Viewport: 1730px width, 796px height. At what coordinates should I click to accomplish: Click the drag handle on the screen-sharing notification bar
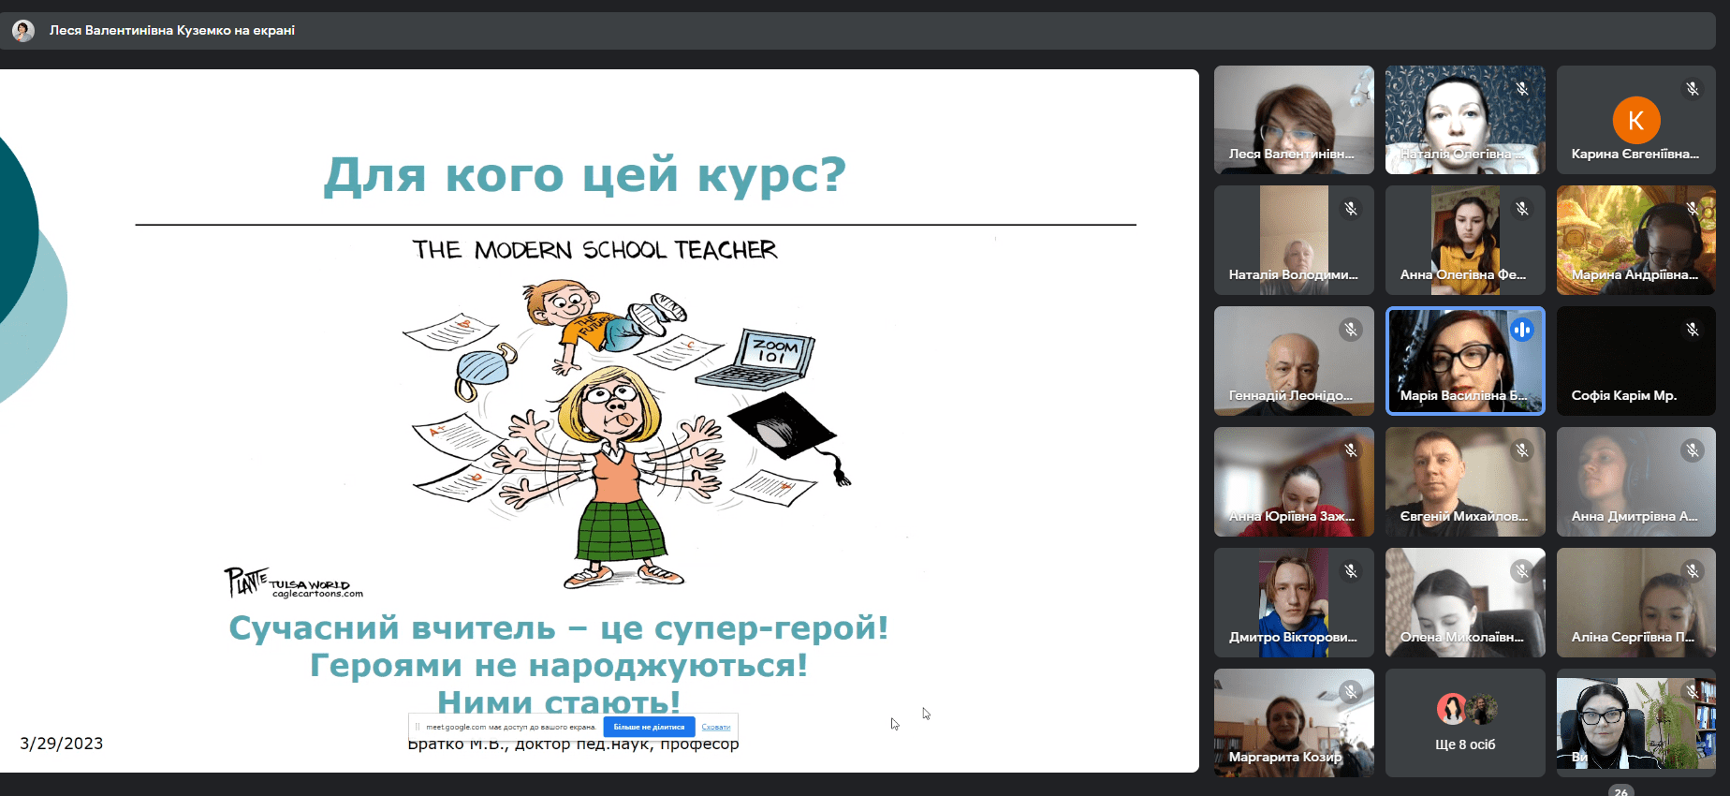[x=418, y=727]
